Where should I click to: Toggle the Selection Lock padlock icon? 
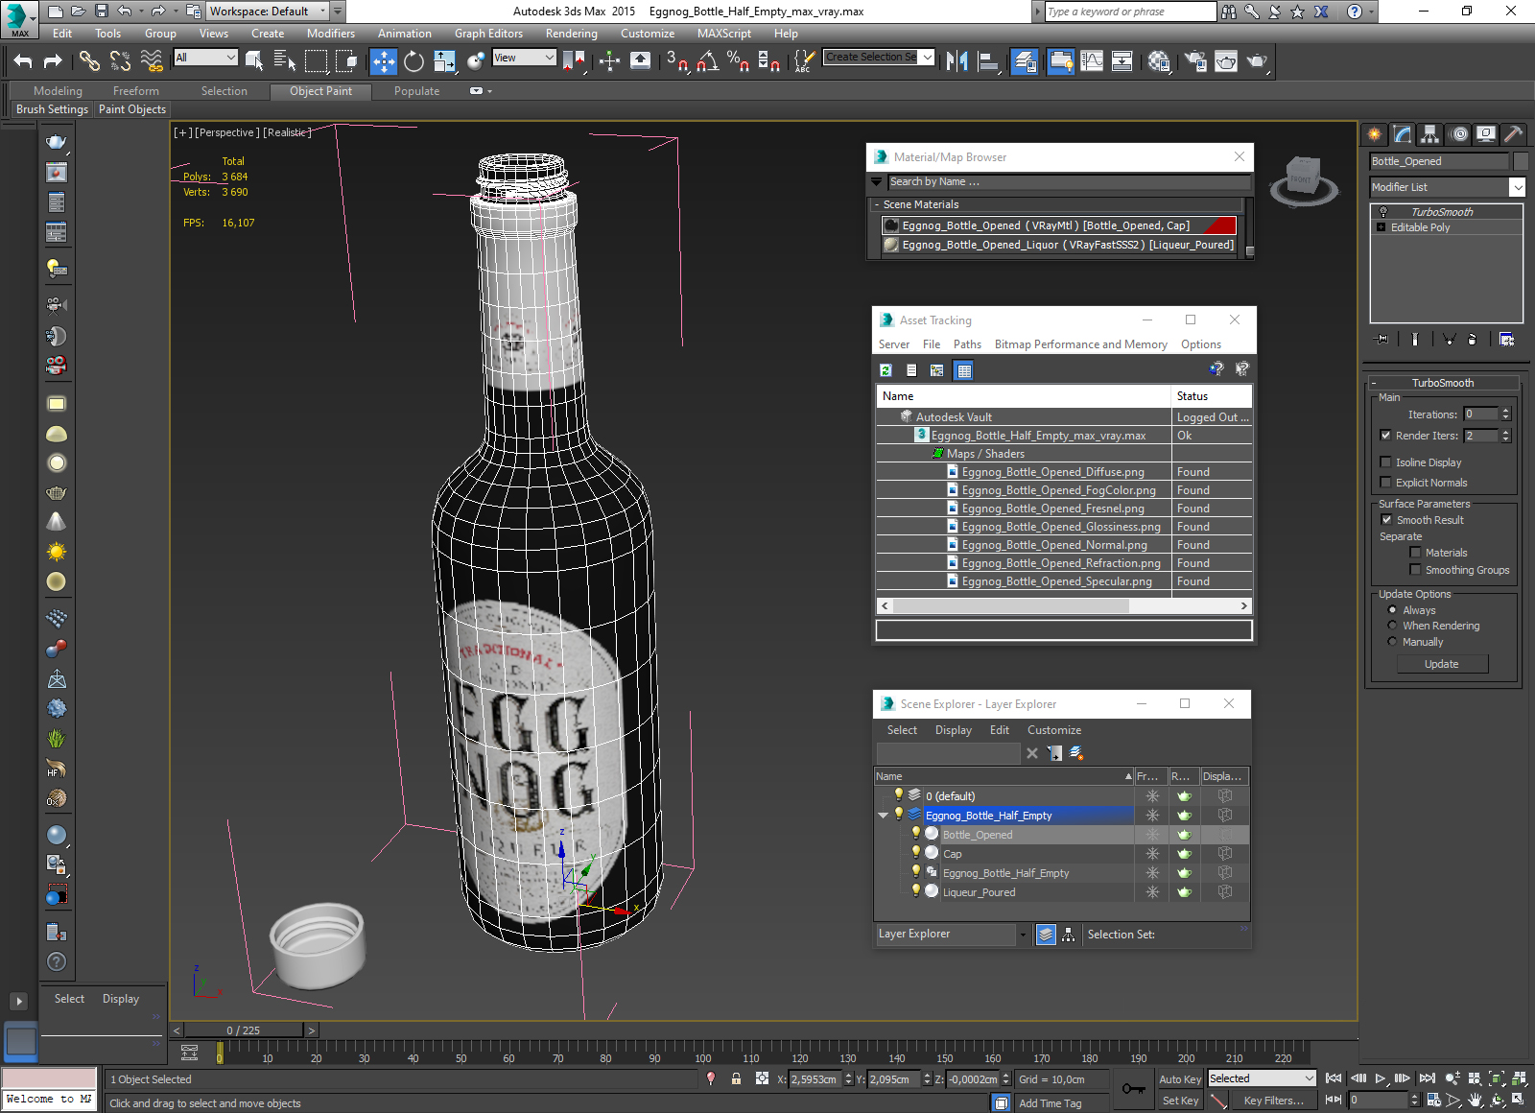737,1078
